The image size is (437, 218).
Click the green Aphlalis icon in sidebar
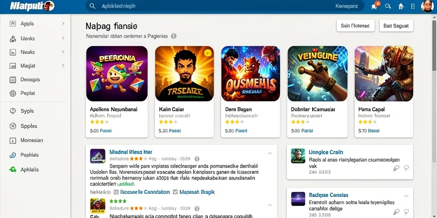13,169
